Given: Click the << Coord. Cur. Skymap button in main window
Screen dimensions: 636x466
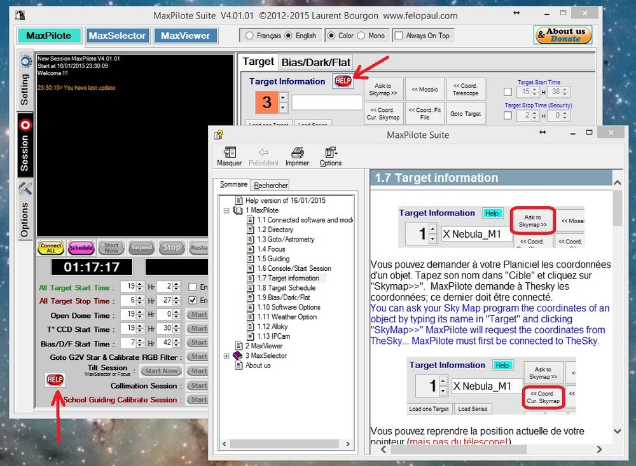Looking at the screenshot, I should 383,114.
